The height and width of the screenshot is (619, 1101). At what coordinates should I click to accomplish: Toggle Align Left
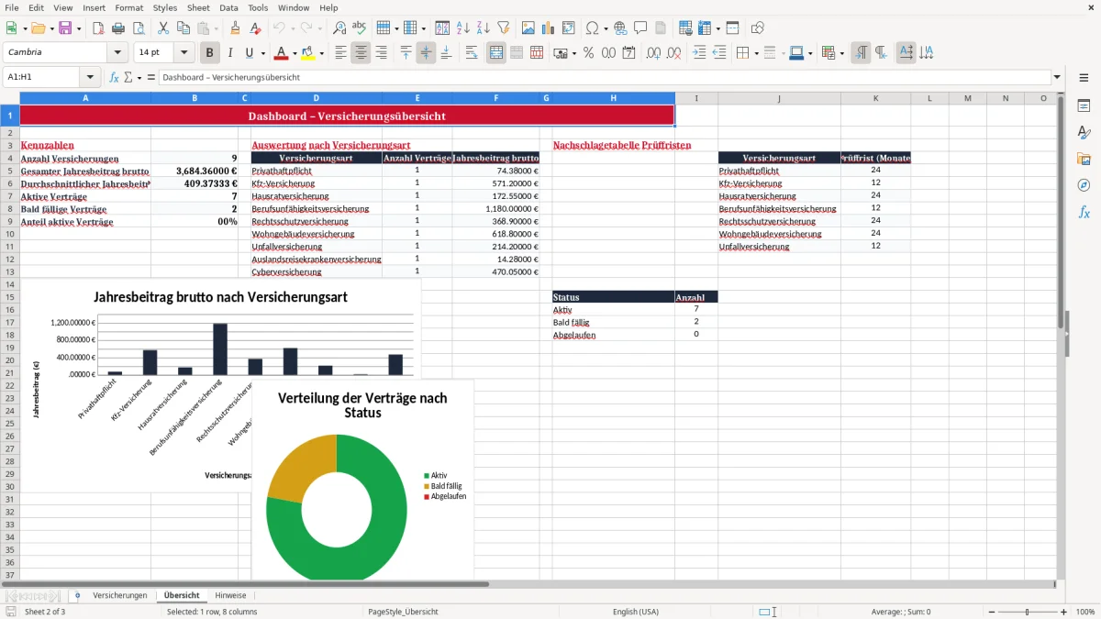(341, 53)
